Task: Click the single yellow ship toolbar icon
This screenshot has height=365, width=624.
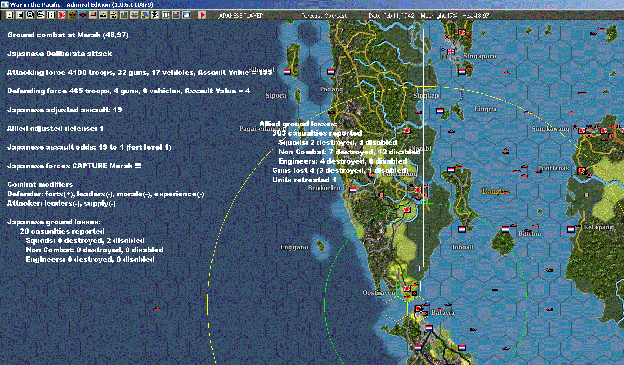Action: coord(103,15)
